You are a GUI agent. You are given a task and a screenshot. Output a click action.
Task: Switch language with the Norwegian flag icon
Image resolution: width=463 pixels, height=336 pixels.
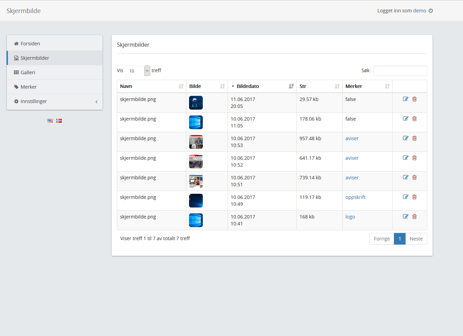point(59,121)
